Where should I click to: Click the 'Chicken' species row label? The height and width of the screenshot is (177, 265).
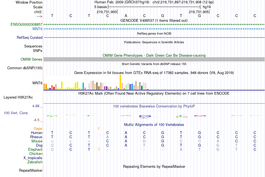click(36, 154)
